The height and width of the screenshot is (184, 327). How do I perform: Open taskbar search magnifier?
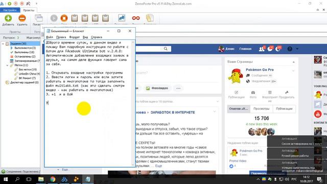click(17, 179)
